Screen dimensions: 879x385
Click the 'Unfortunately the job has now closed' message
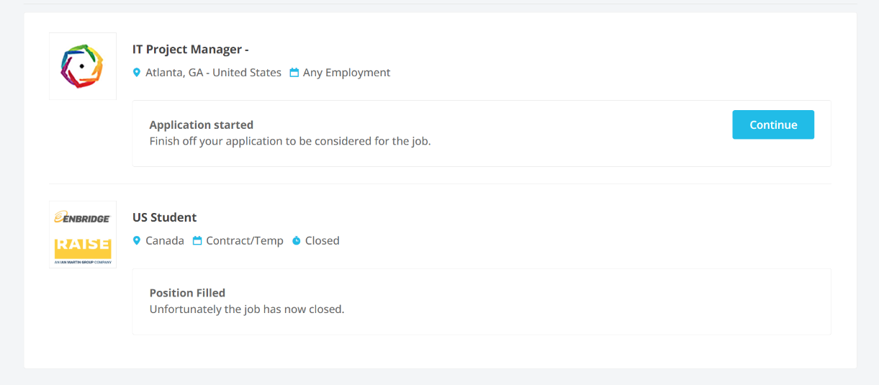click(x=247, y=309)
